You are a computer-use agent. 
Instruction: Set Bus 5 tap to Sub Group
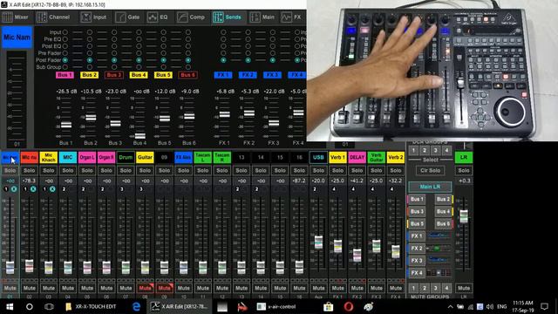coord(163,67)
